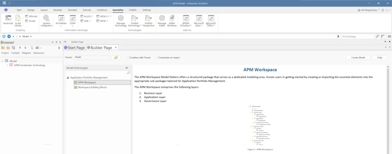
Task: Switch to Context tab in Browser
Action: tap(15, 53)
